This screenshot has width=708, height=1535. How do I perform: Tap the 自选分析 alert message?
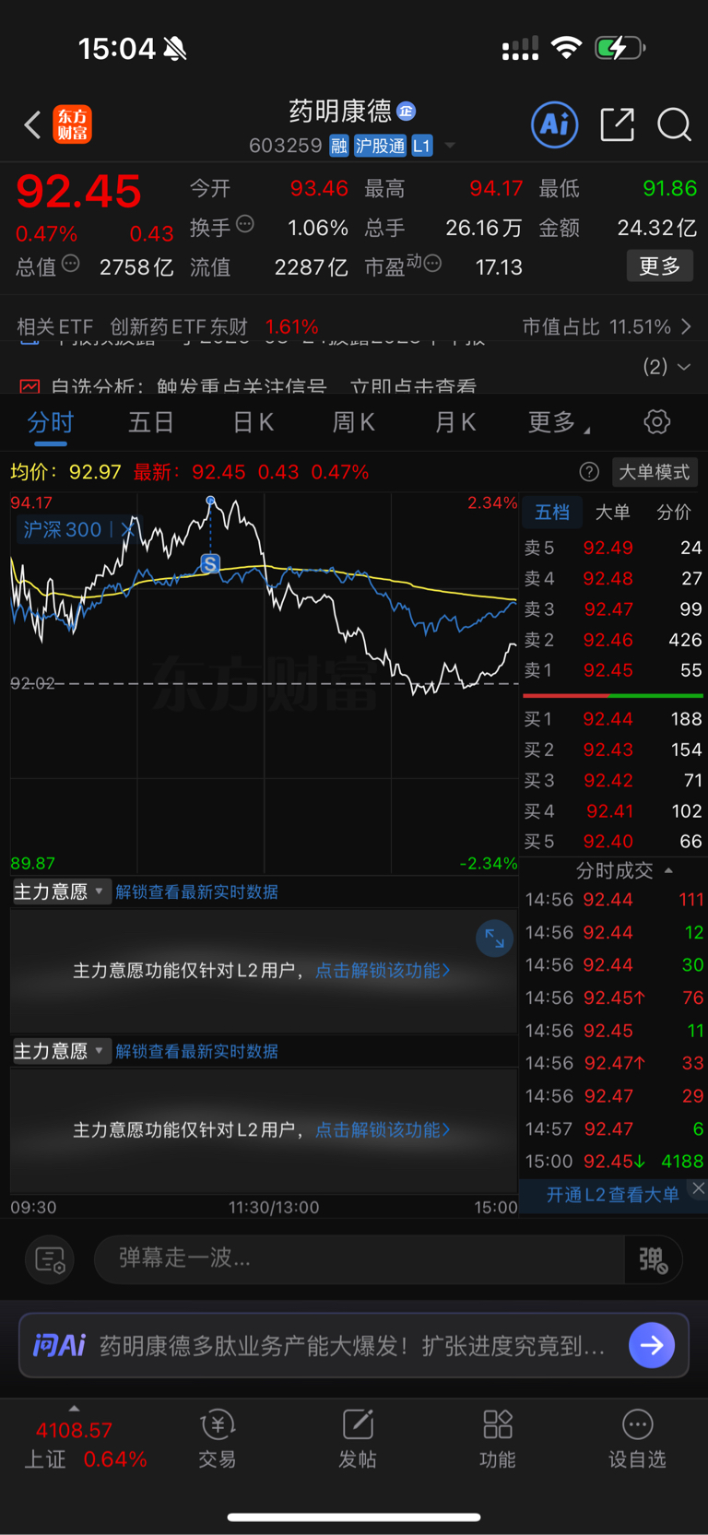coord(249,386)
